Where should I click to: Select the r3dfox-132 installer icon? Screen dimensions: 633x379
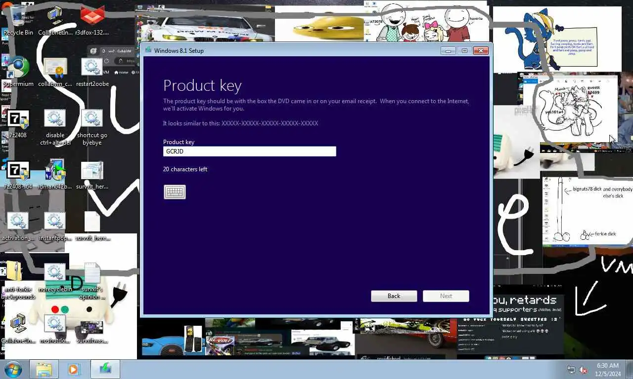[x=92, y=21]
